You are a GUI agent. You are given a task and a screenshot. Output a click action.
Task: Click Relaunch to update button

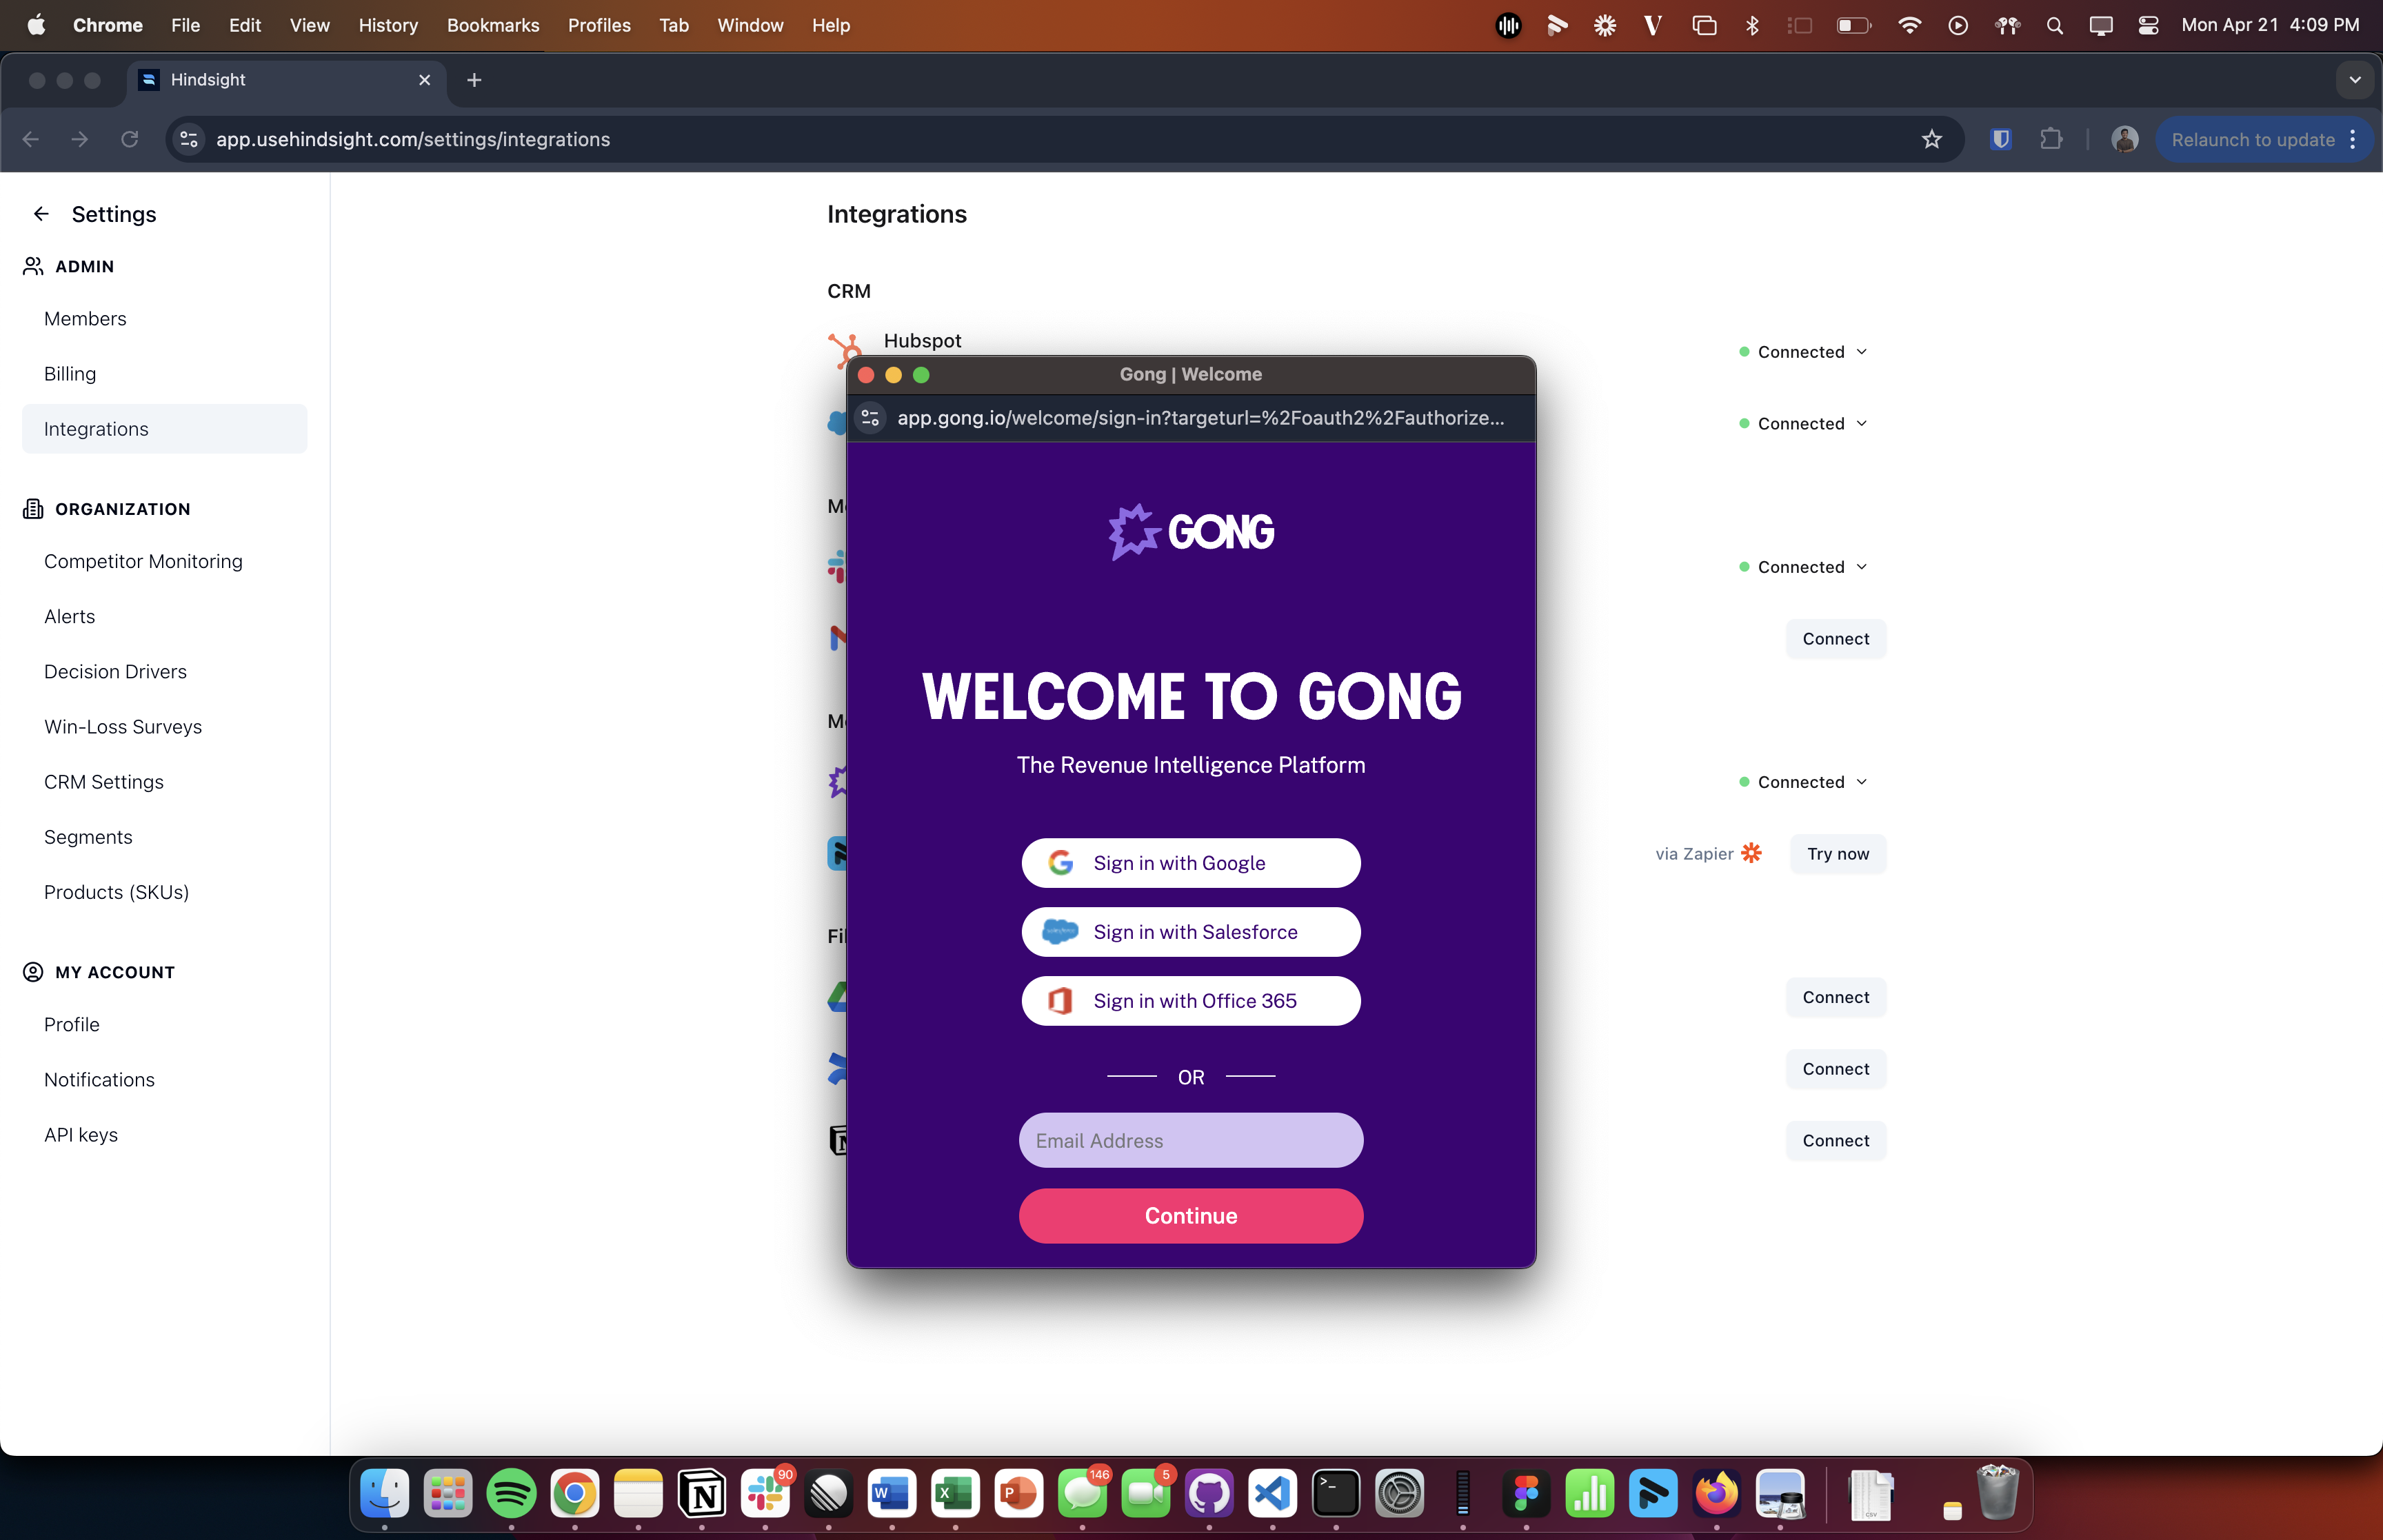2253,139
